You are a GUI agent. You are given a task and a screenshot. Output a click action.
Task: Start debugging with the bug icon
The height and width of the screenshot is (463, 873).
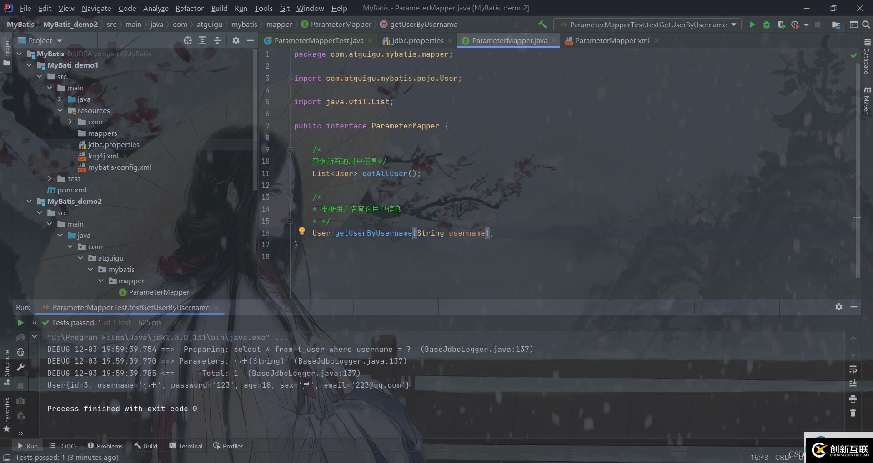click(767, 25)
